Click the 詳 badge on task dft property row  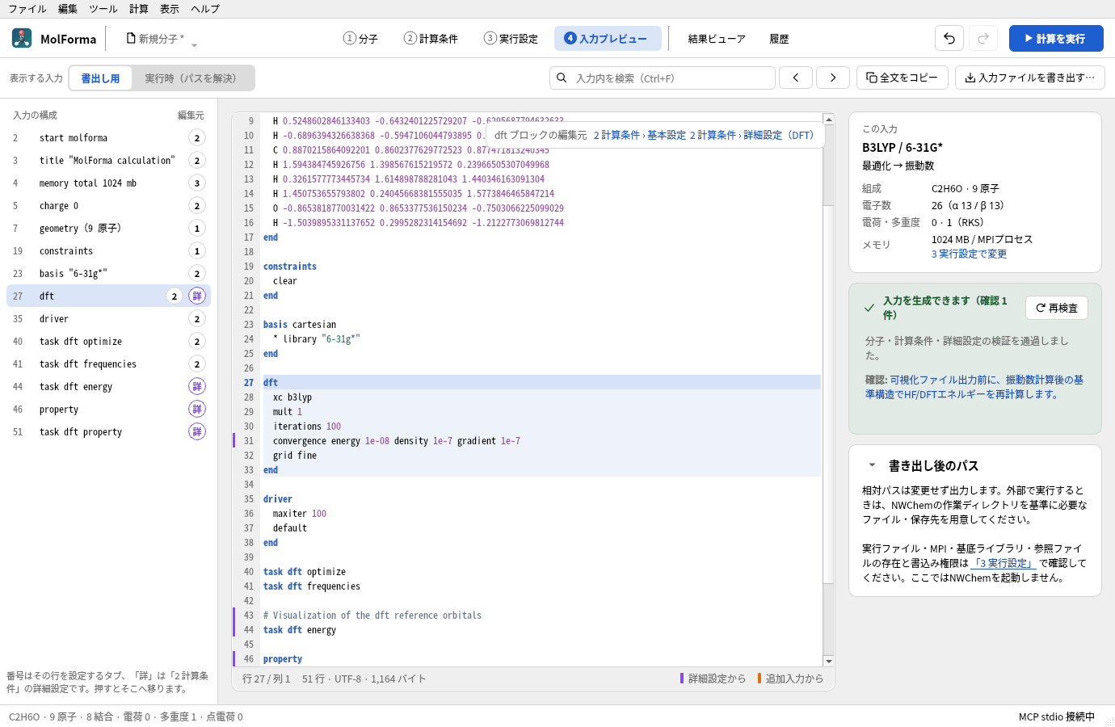pos(197,431)
